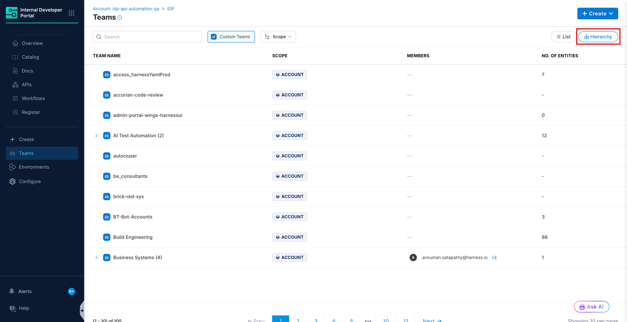Image resolution: width=627 pixels, height=322 pixels.
Task: Click the Overview home icon in sidebar
Action: tap(15, 43)
